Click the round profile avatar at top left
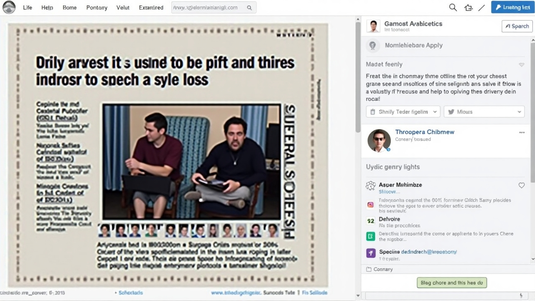 (x=9, y=7)
